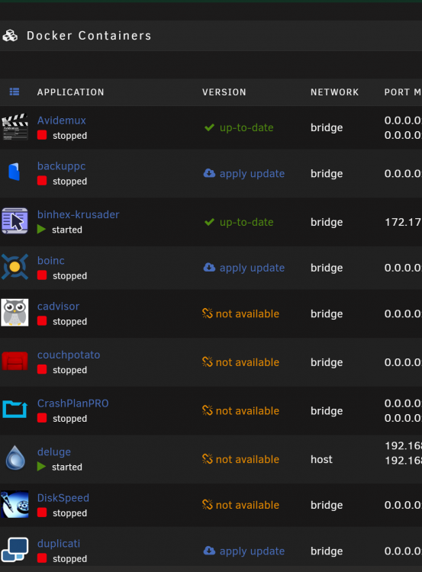Screen dimensions: 422x572
Task: Click not available text in deluge row
Action: (x=247, y=459)
